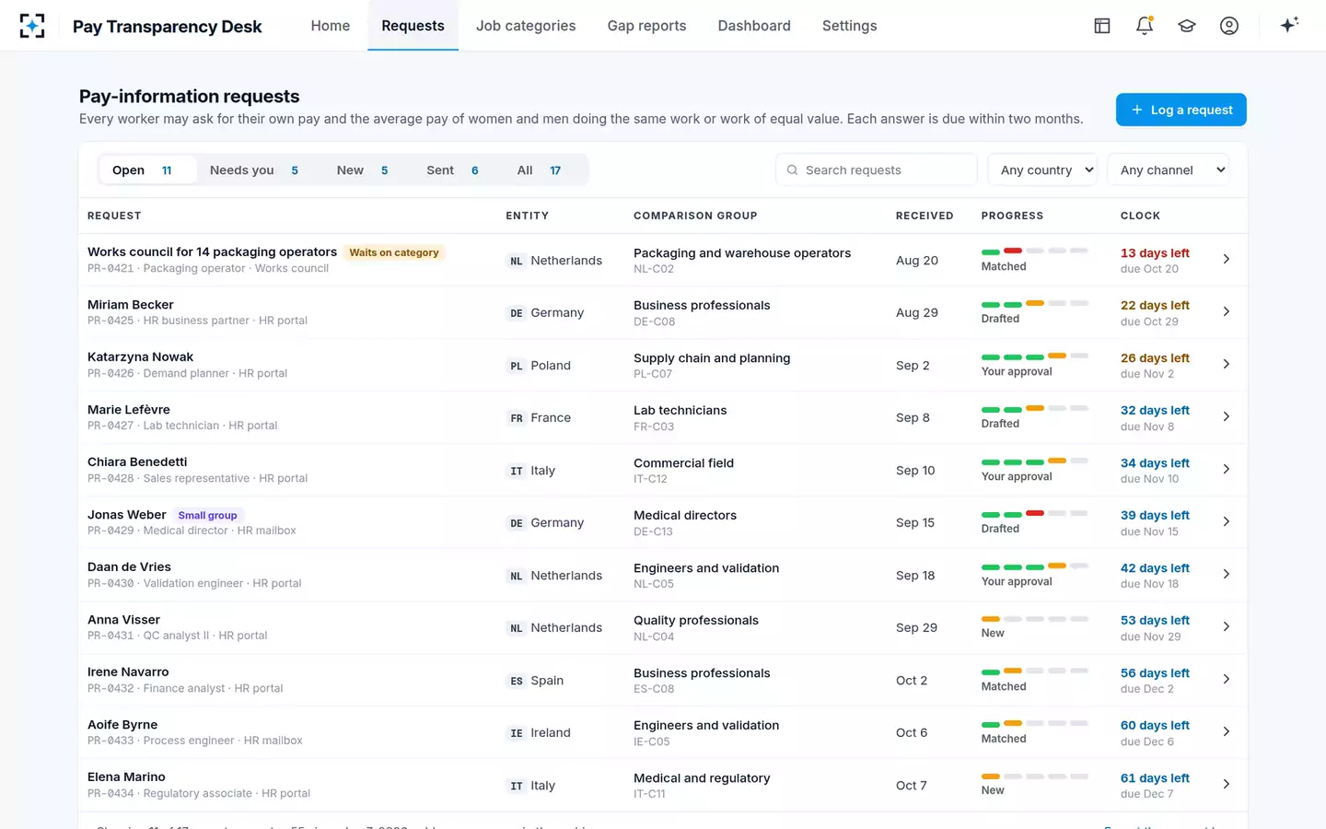Open the Settings tab
Viewport: 1326px width, 829px height.
click(x=849, y=26)
